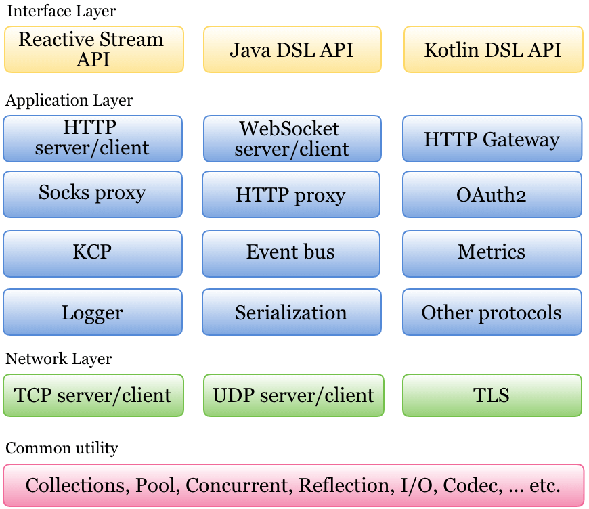Select the TCP server/client block
The image size is (589, 509).
coord(93,395)
